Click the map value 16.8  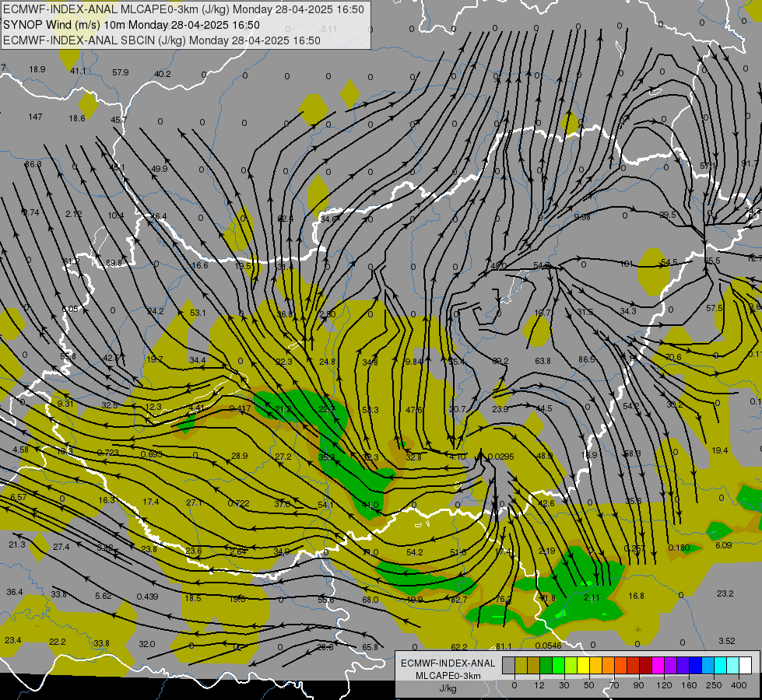[636, 596]
